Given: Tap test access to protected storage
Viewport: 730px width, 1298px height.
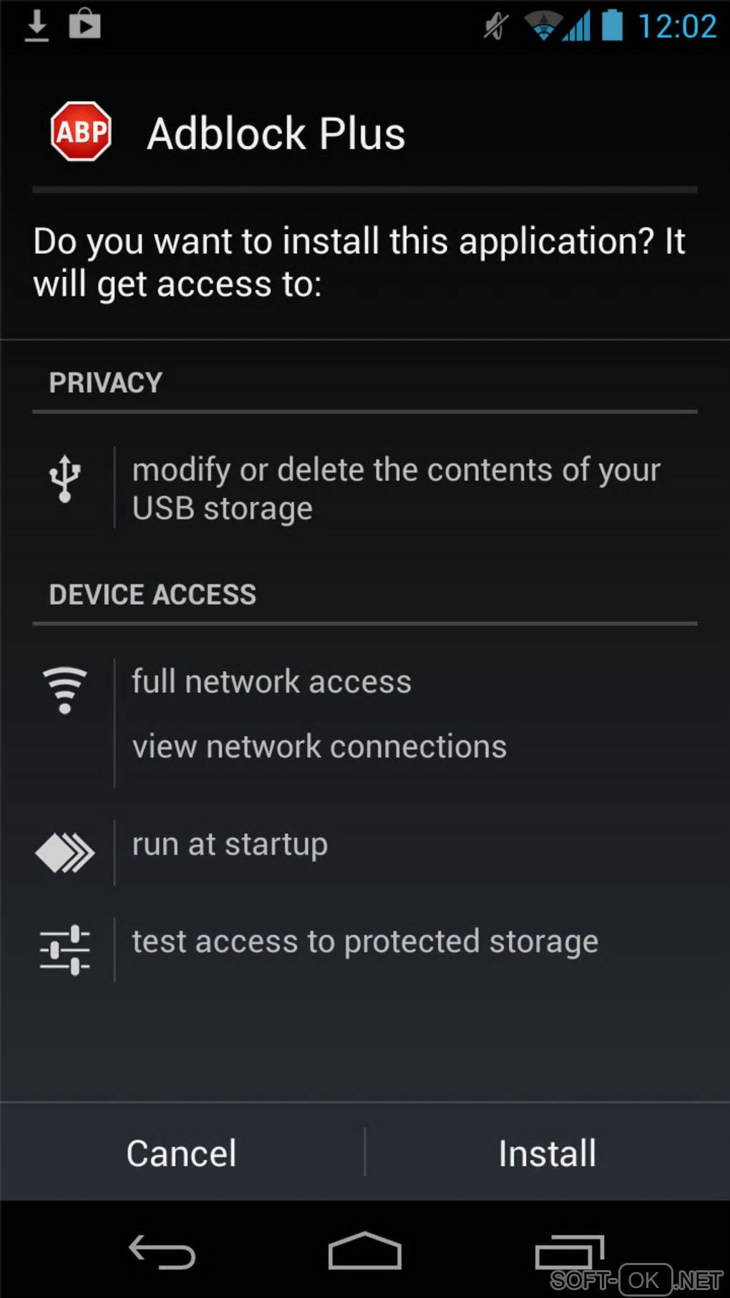Looking at the screenshot, I should pos(365,941).
